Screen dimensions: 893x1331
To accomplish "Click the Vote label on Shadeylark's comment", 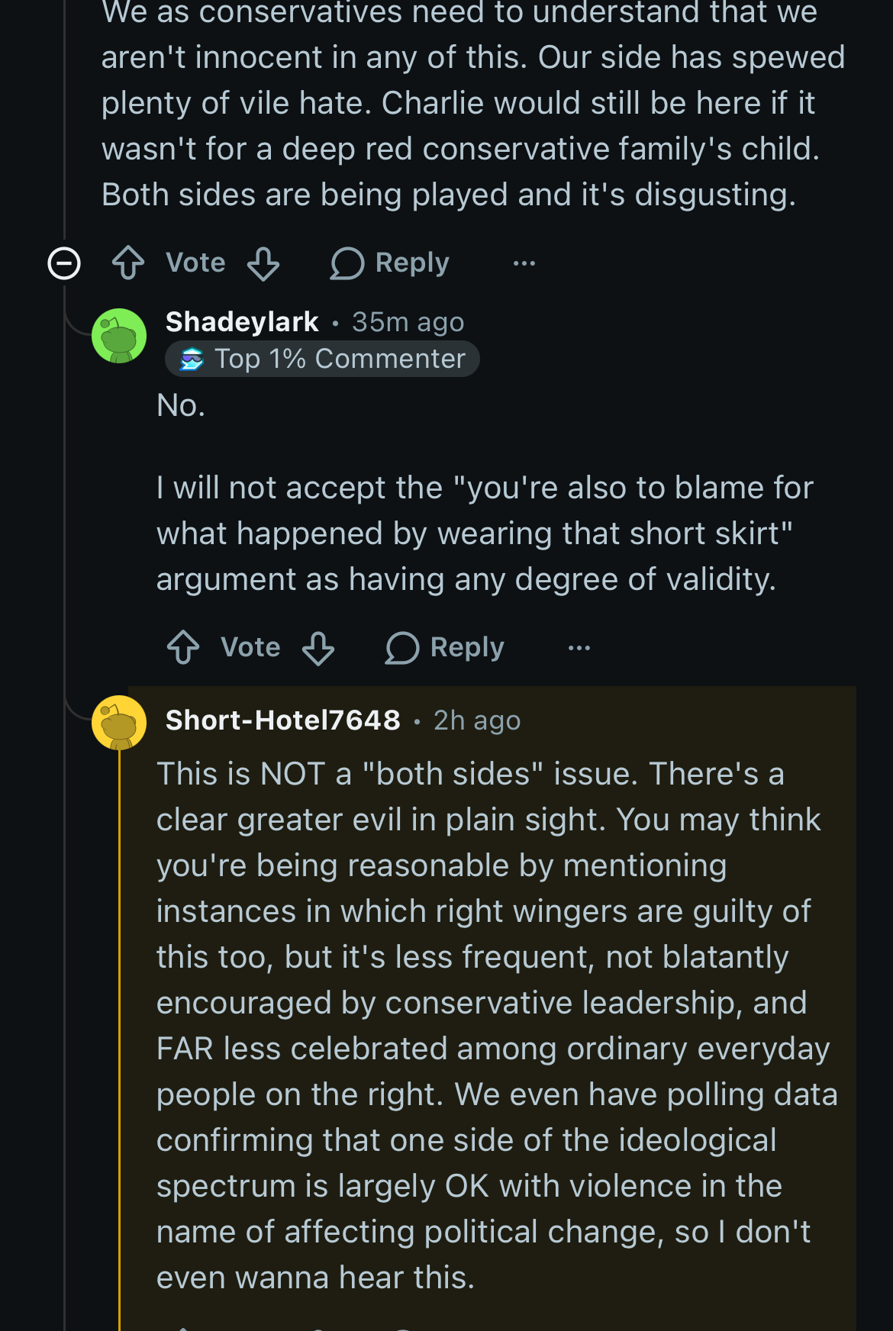I will pyautogui.click(x=250, y=648).
